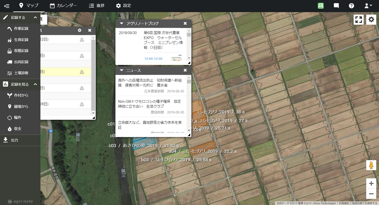
Task: Open 生育記録 in the sidebar
Action: click(20, 40)
